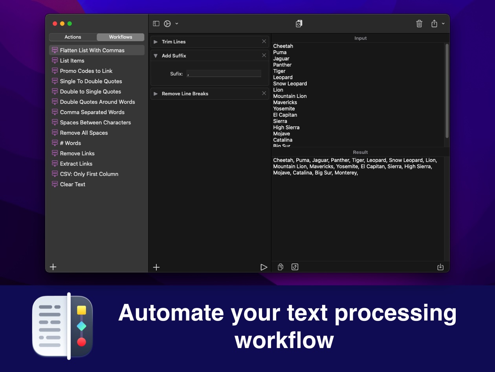Open the run options clock icon

click(167, 24)
